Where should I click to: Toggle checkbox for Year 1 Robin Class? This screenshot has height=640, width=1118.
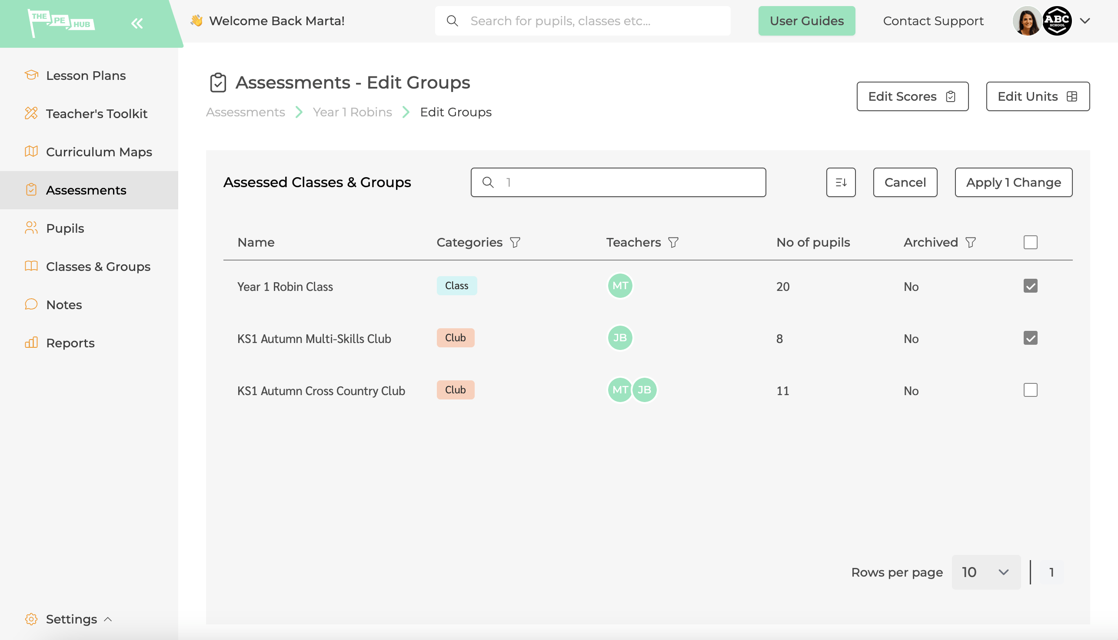click(x=1031, y=285)
